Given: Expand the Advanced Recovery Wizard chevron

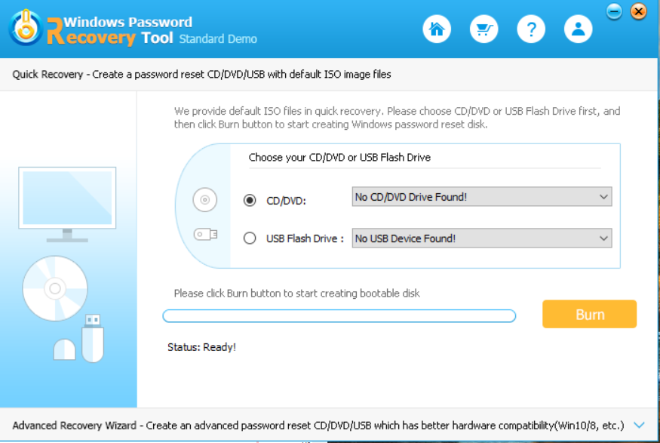Looking at the screenshot, I should click(x=639, y=425).
